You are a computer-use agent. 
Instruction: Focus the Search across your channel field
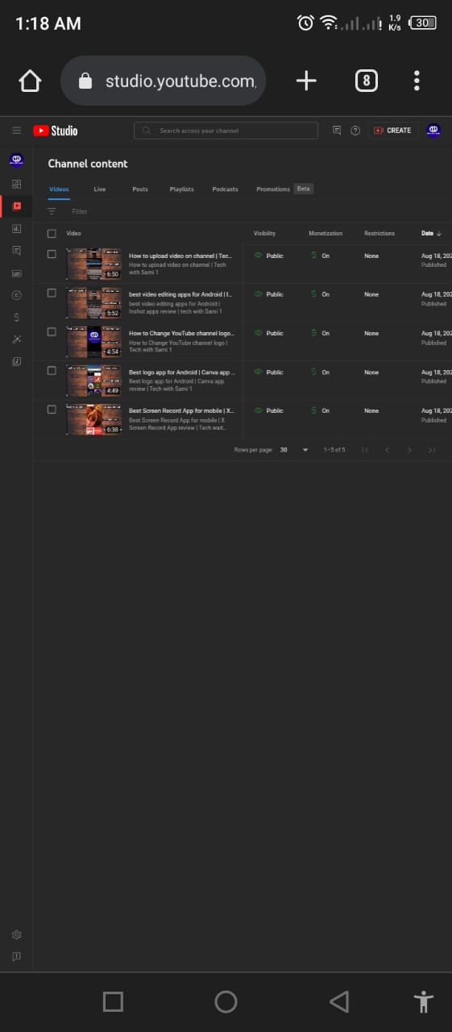(226, 131)
